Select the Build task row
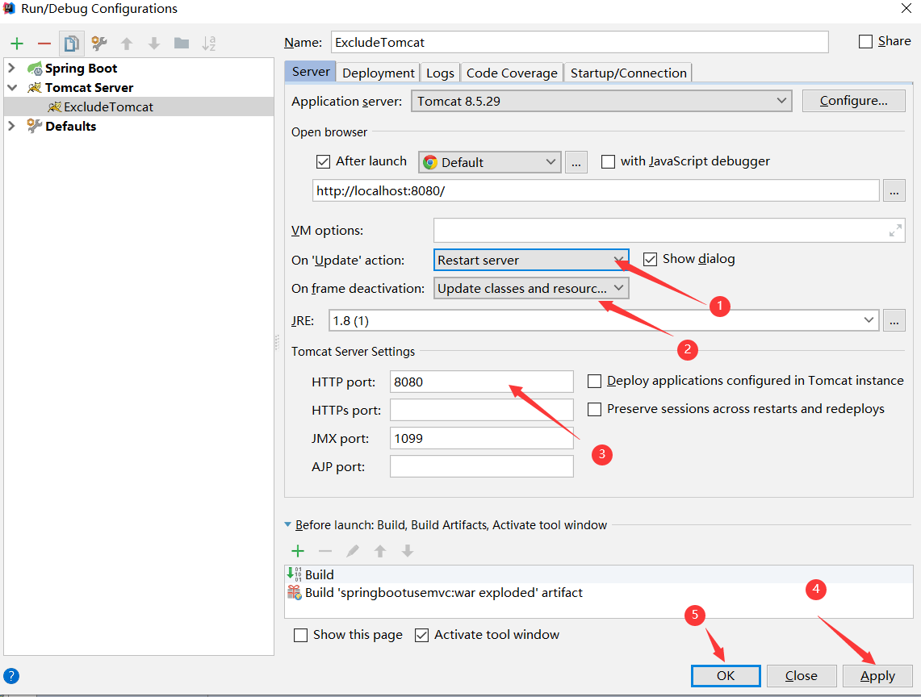Image resolution: width=921 pixels, height=697 pixels. (x=599, y=574)
